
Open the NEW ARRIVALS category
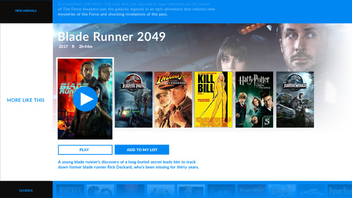pyautogui.click(x=26, y=10)
